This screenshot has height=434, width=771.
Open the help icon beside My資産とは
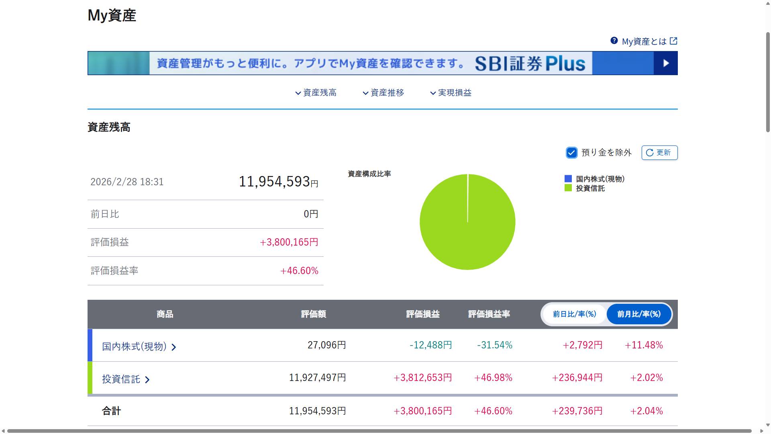click(614, 41)
